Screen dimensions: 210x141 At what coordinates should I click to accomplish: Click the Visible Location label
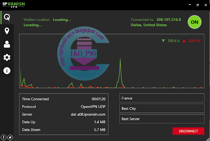37,20
